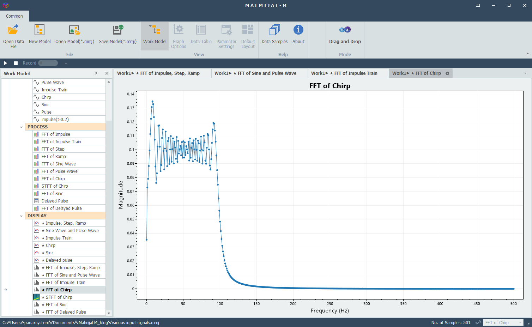The width and height of the screenshot is (532, 327).
Task: Start playback with the play button
Action: tap(5, 63)
